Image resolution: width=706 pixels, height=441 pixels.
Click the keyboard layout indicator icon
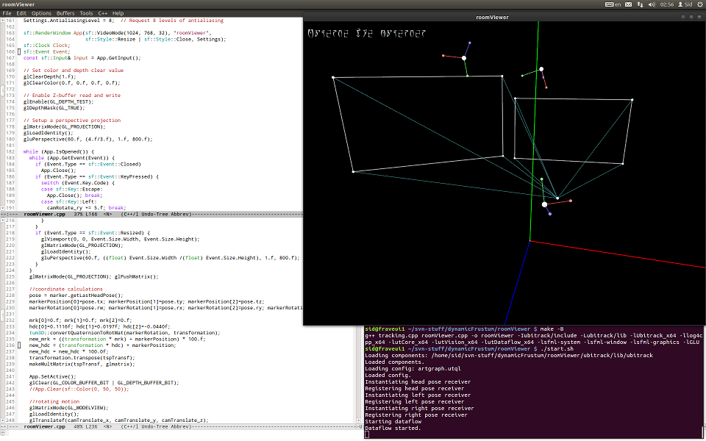click(x=609, y=4)
